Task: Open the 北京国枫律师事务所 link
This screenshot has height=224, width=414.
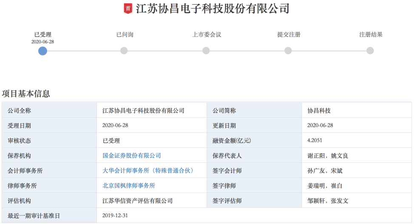Action: click(129, 186)
